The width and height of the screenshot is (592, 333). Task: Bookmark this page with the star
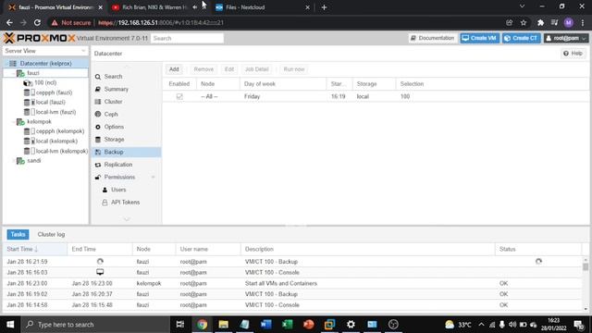tap(524, 22)
